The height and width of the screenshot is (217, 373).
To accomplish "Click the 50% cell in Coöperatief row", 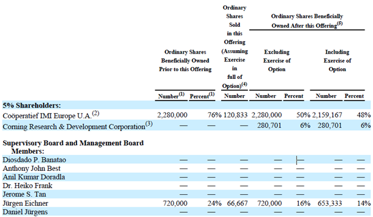I will coord(303,115).
